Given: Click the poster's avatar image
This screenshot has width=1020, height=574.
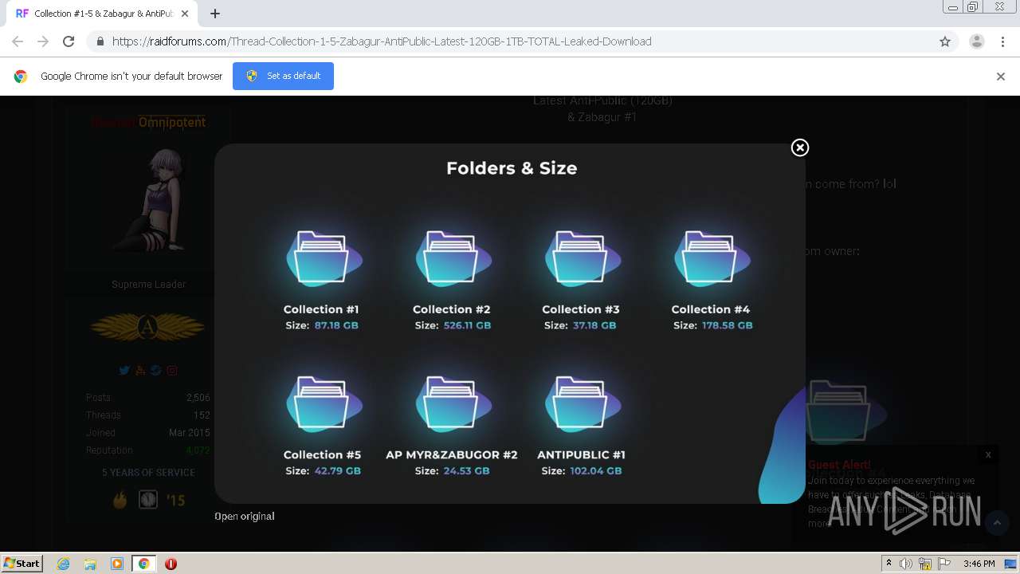Looking at the screenshot, I should tap(149, 200).
